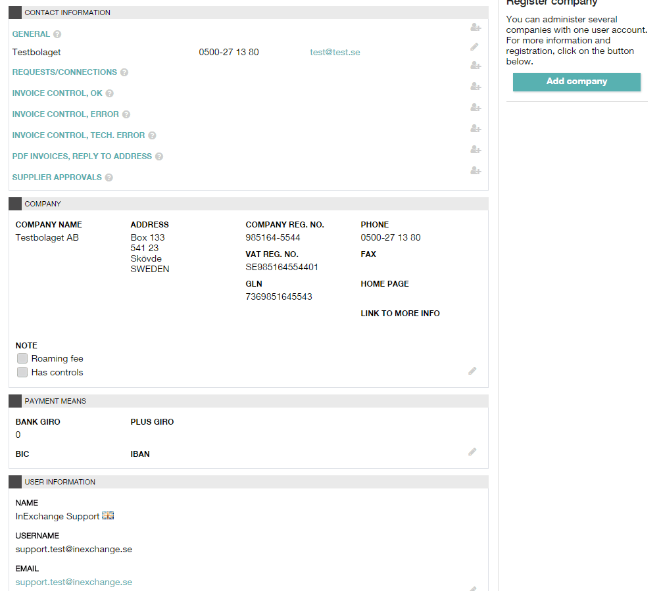Show help for Invoice Control, Error
661x591 pixels.
126,114
